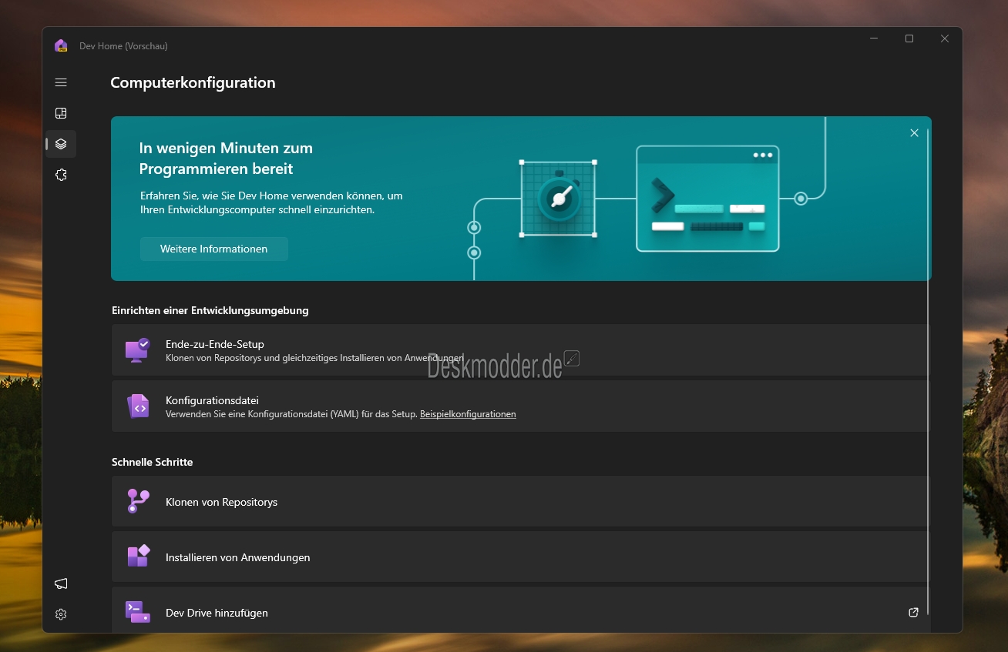Click external link icon on Dev Drive row

913,613
